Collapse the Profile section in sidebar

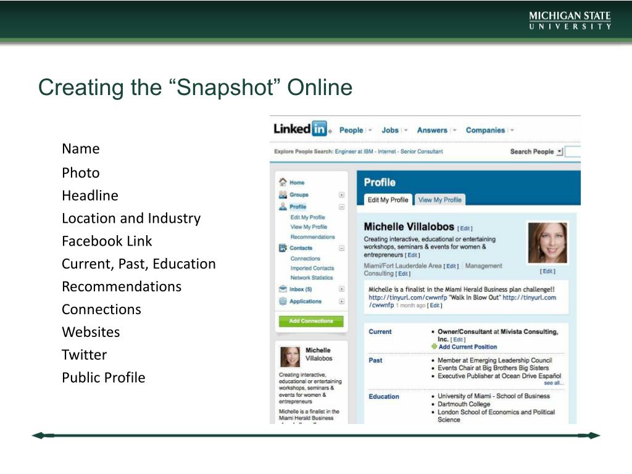[x=341, y=207]
